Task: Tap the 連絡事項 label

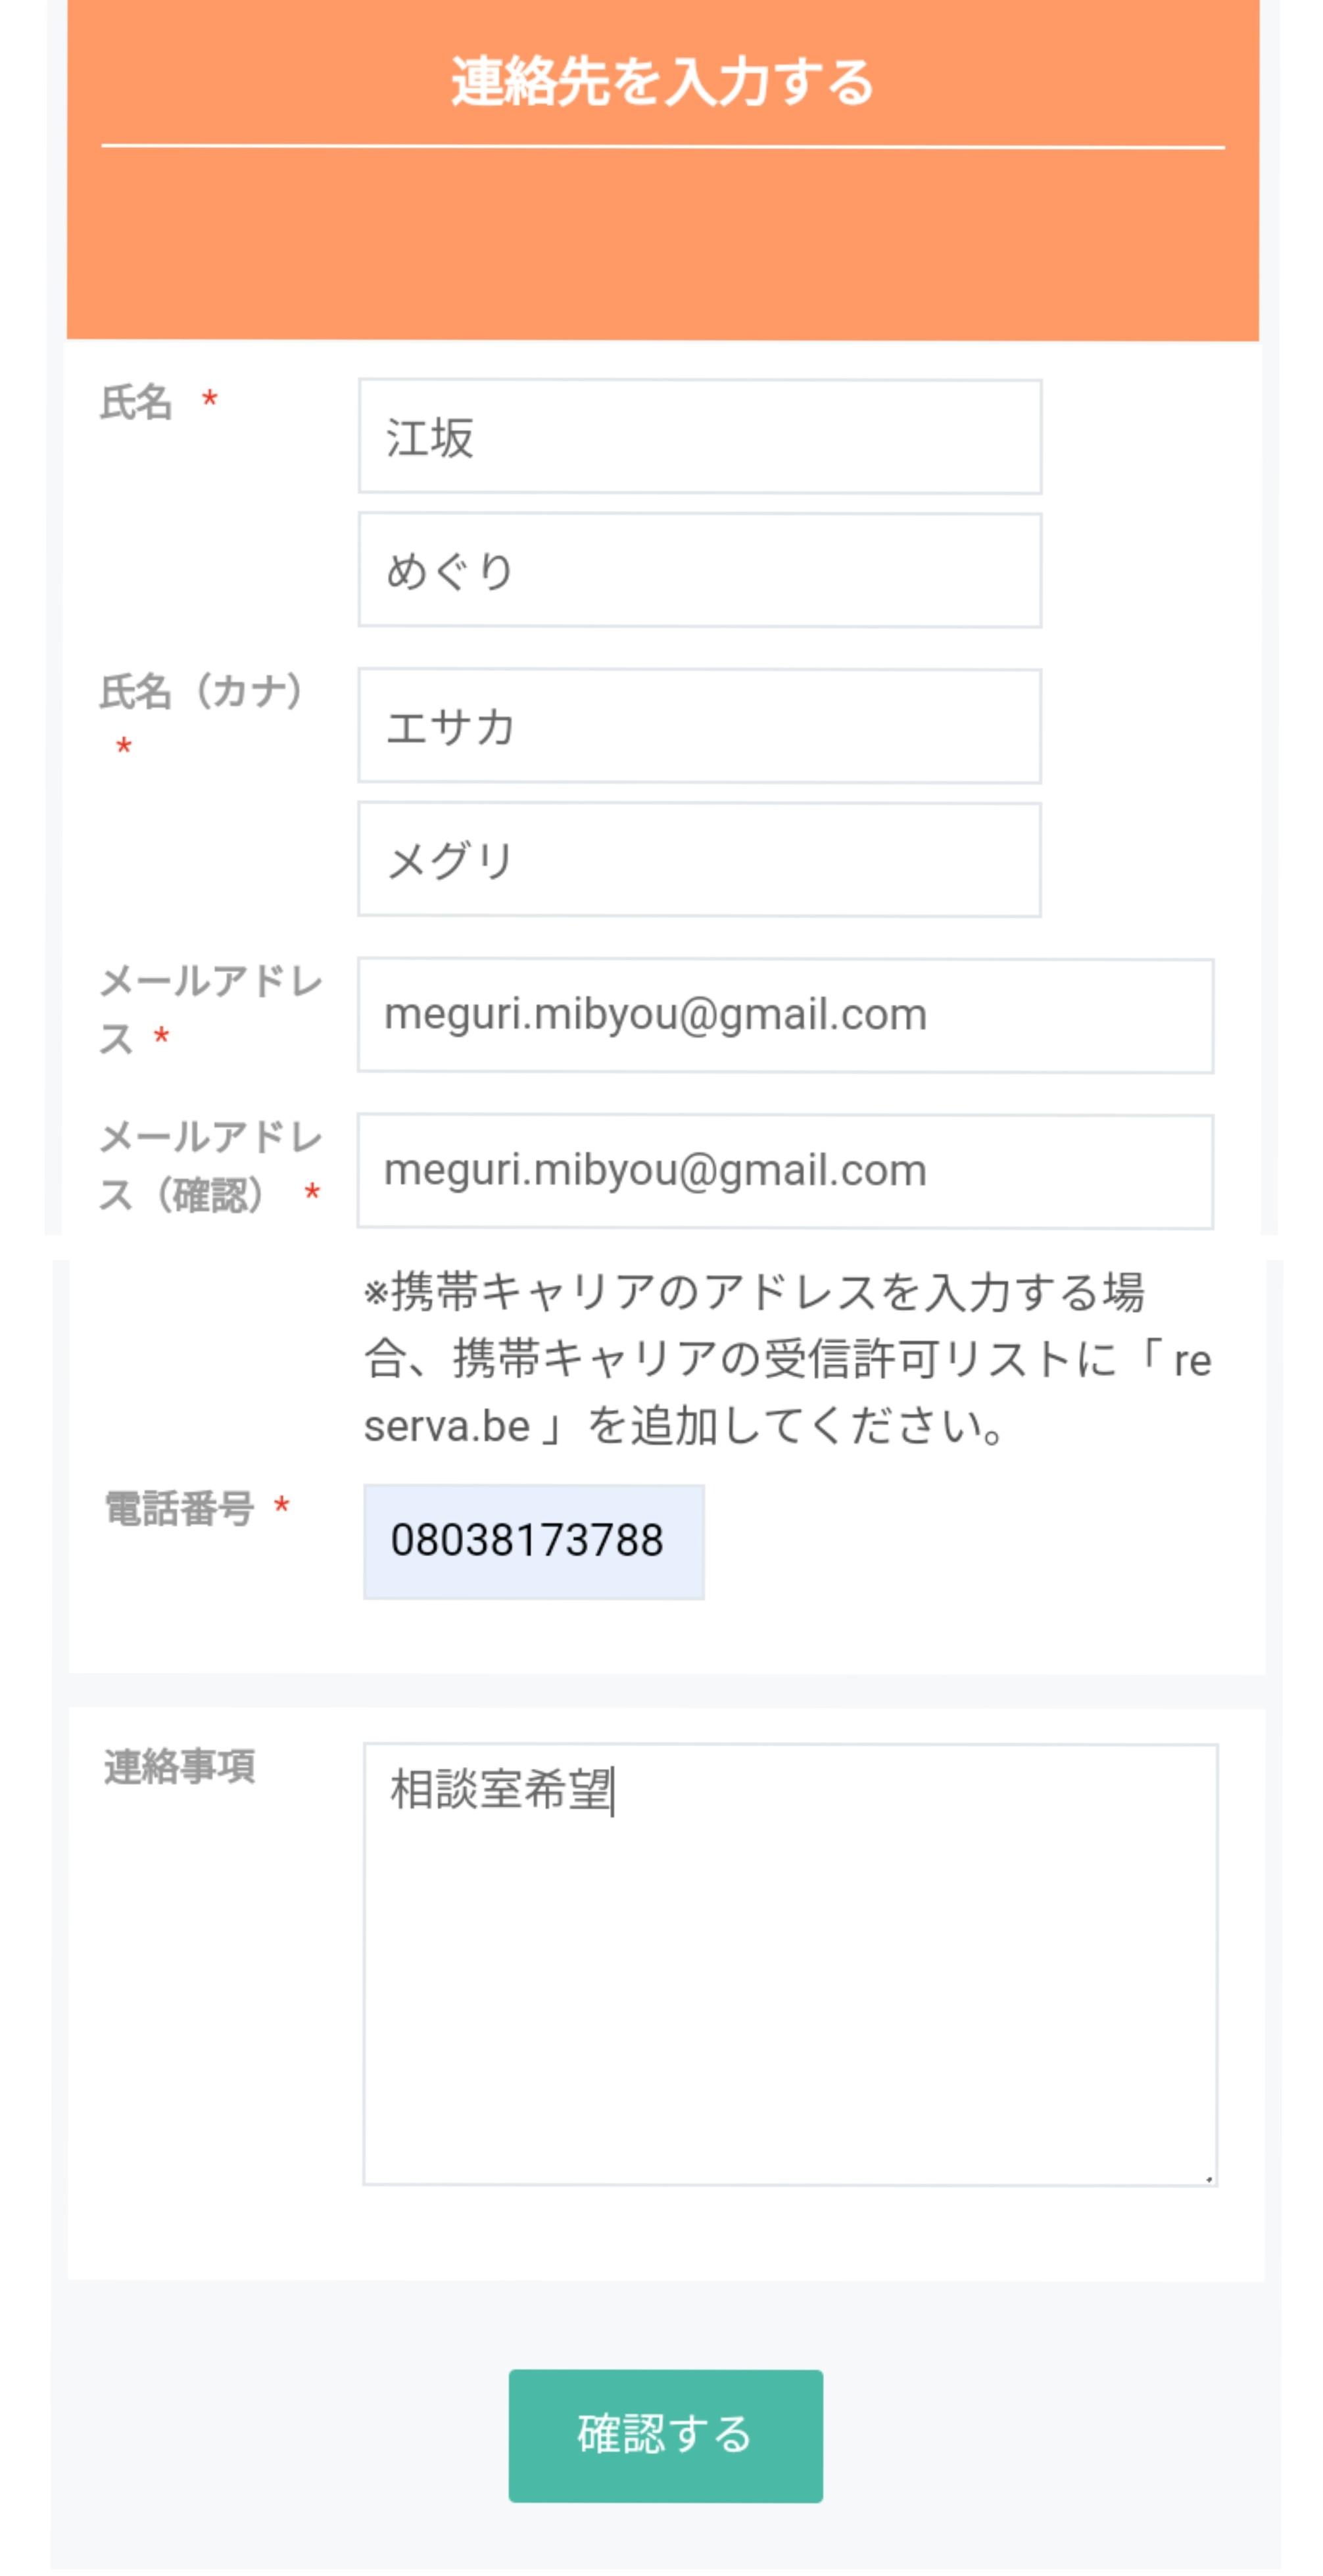Action: tap(180, 1767)
